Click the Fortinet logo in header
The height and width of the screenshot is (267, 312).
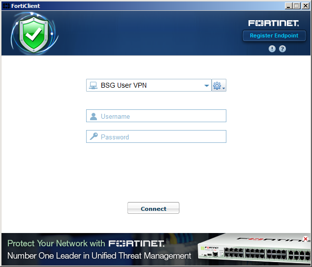pyautogui.click(x=274, y=23)
